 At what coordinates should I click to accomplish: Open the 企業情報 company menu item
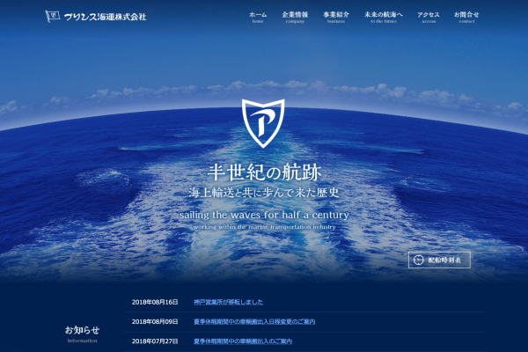(x=295, y=18)
